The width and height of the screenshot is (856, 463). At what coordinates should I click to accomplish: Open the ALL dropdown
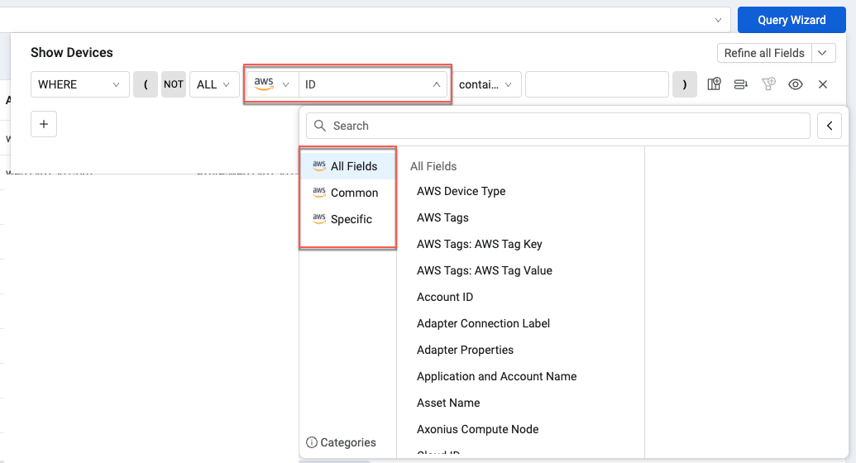[214, 84]
